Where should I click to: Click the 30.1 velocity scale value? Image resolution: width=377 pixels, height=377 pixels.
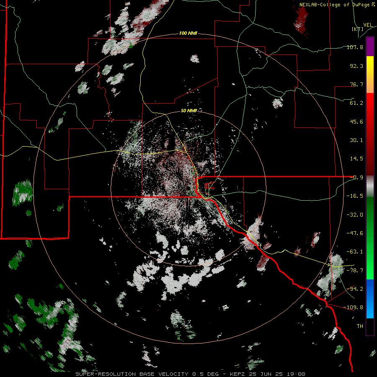pos(356,140)
